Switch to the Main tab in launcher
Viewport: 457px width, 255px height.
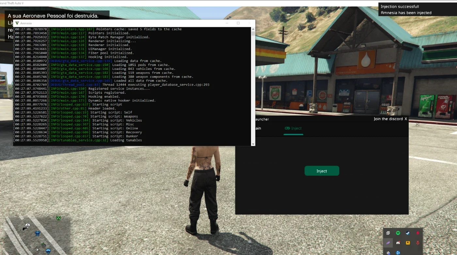click(x=258, y=128)
